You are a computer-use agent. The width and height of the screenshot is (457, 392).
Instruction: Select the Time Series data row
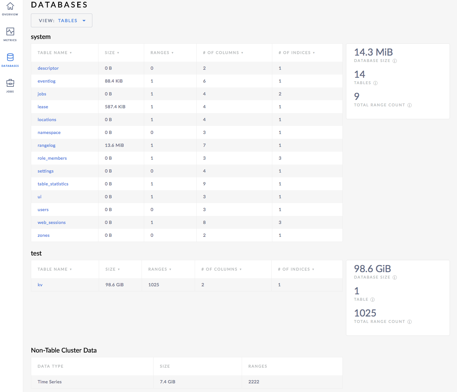coord(50,382)
